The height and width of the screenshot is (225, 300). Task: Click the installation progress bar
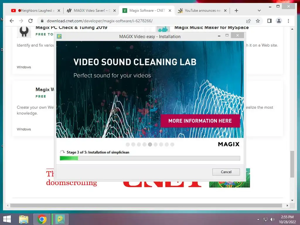pos(150,158)
